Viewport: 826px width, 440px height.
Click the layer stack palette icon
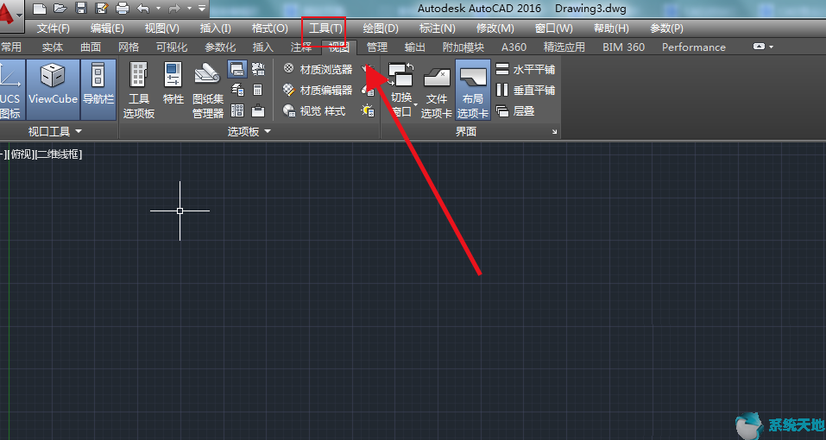[x=237, y=90]
